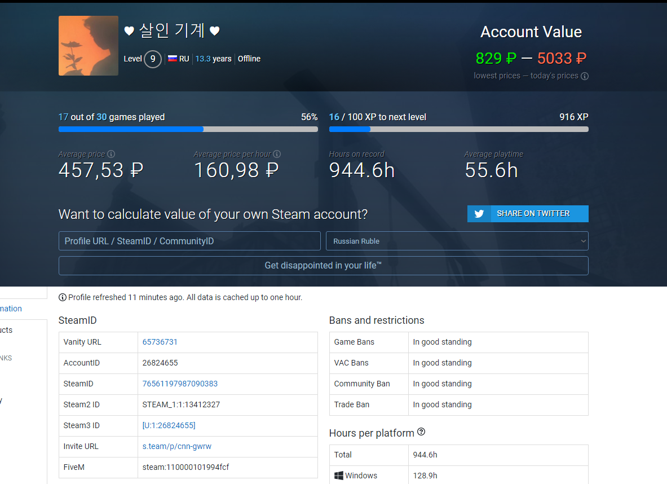Click the Hours on record 944.6h figure
The height and width of the screenshot is (484, 667).
click(362, 171)
